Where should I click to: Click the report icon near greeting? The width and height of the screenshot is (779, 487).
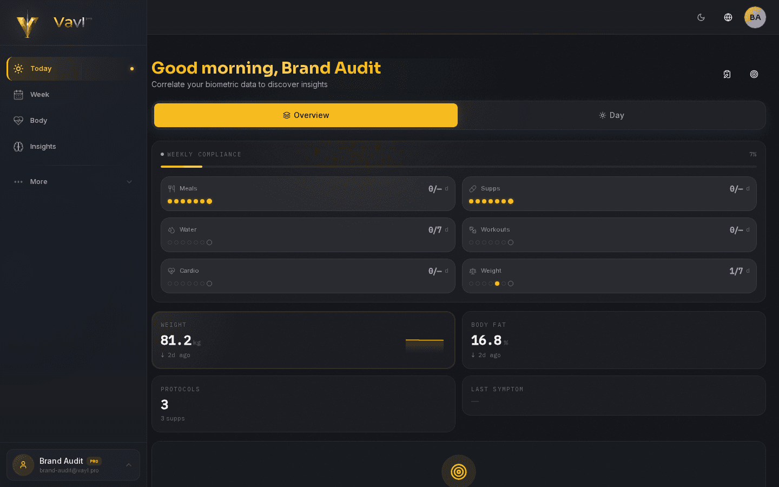coord(727,74)
